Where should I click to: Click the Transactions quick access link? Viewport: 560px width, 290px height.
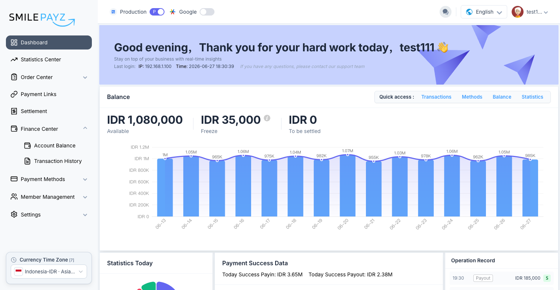click(436, 97)
